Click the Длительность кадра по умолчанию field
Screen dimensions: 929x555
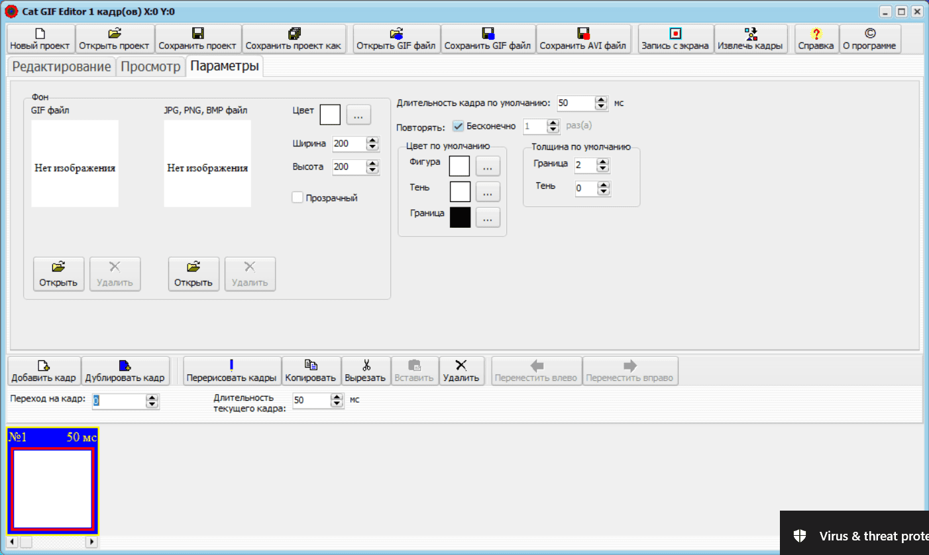576,103
